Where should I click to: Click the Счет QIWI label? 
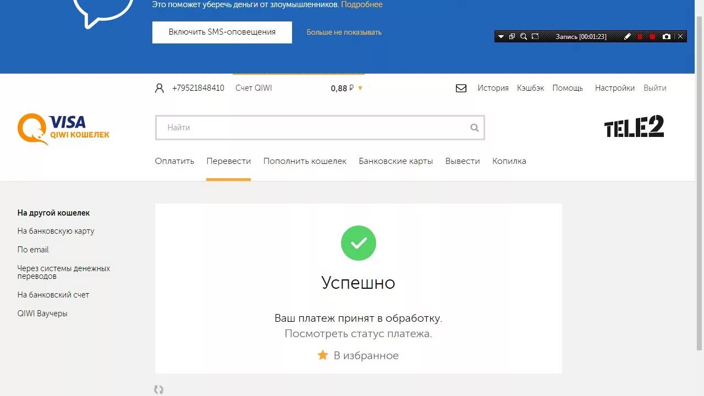tap(254, 88)
